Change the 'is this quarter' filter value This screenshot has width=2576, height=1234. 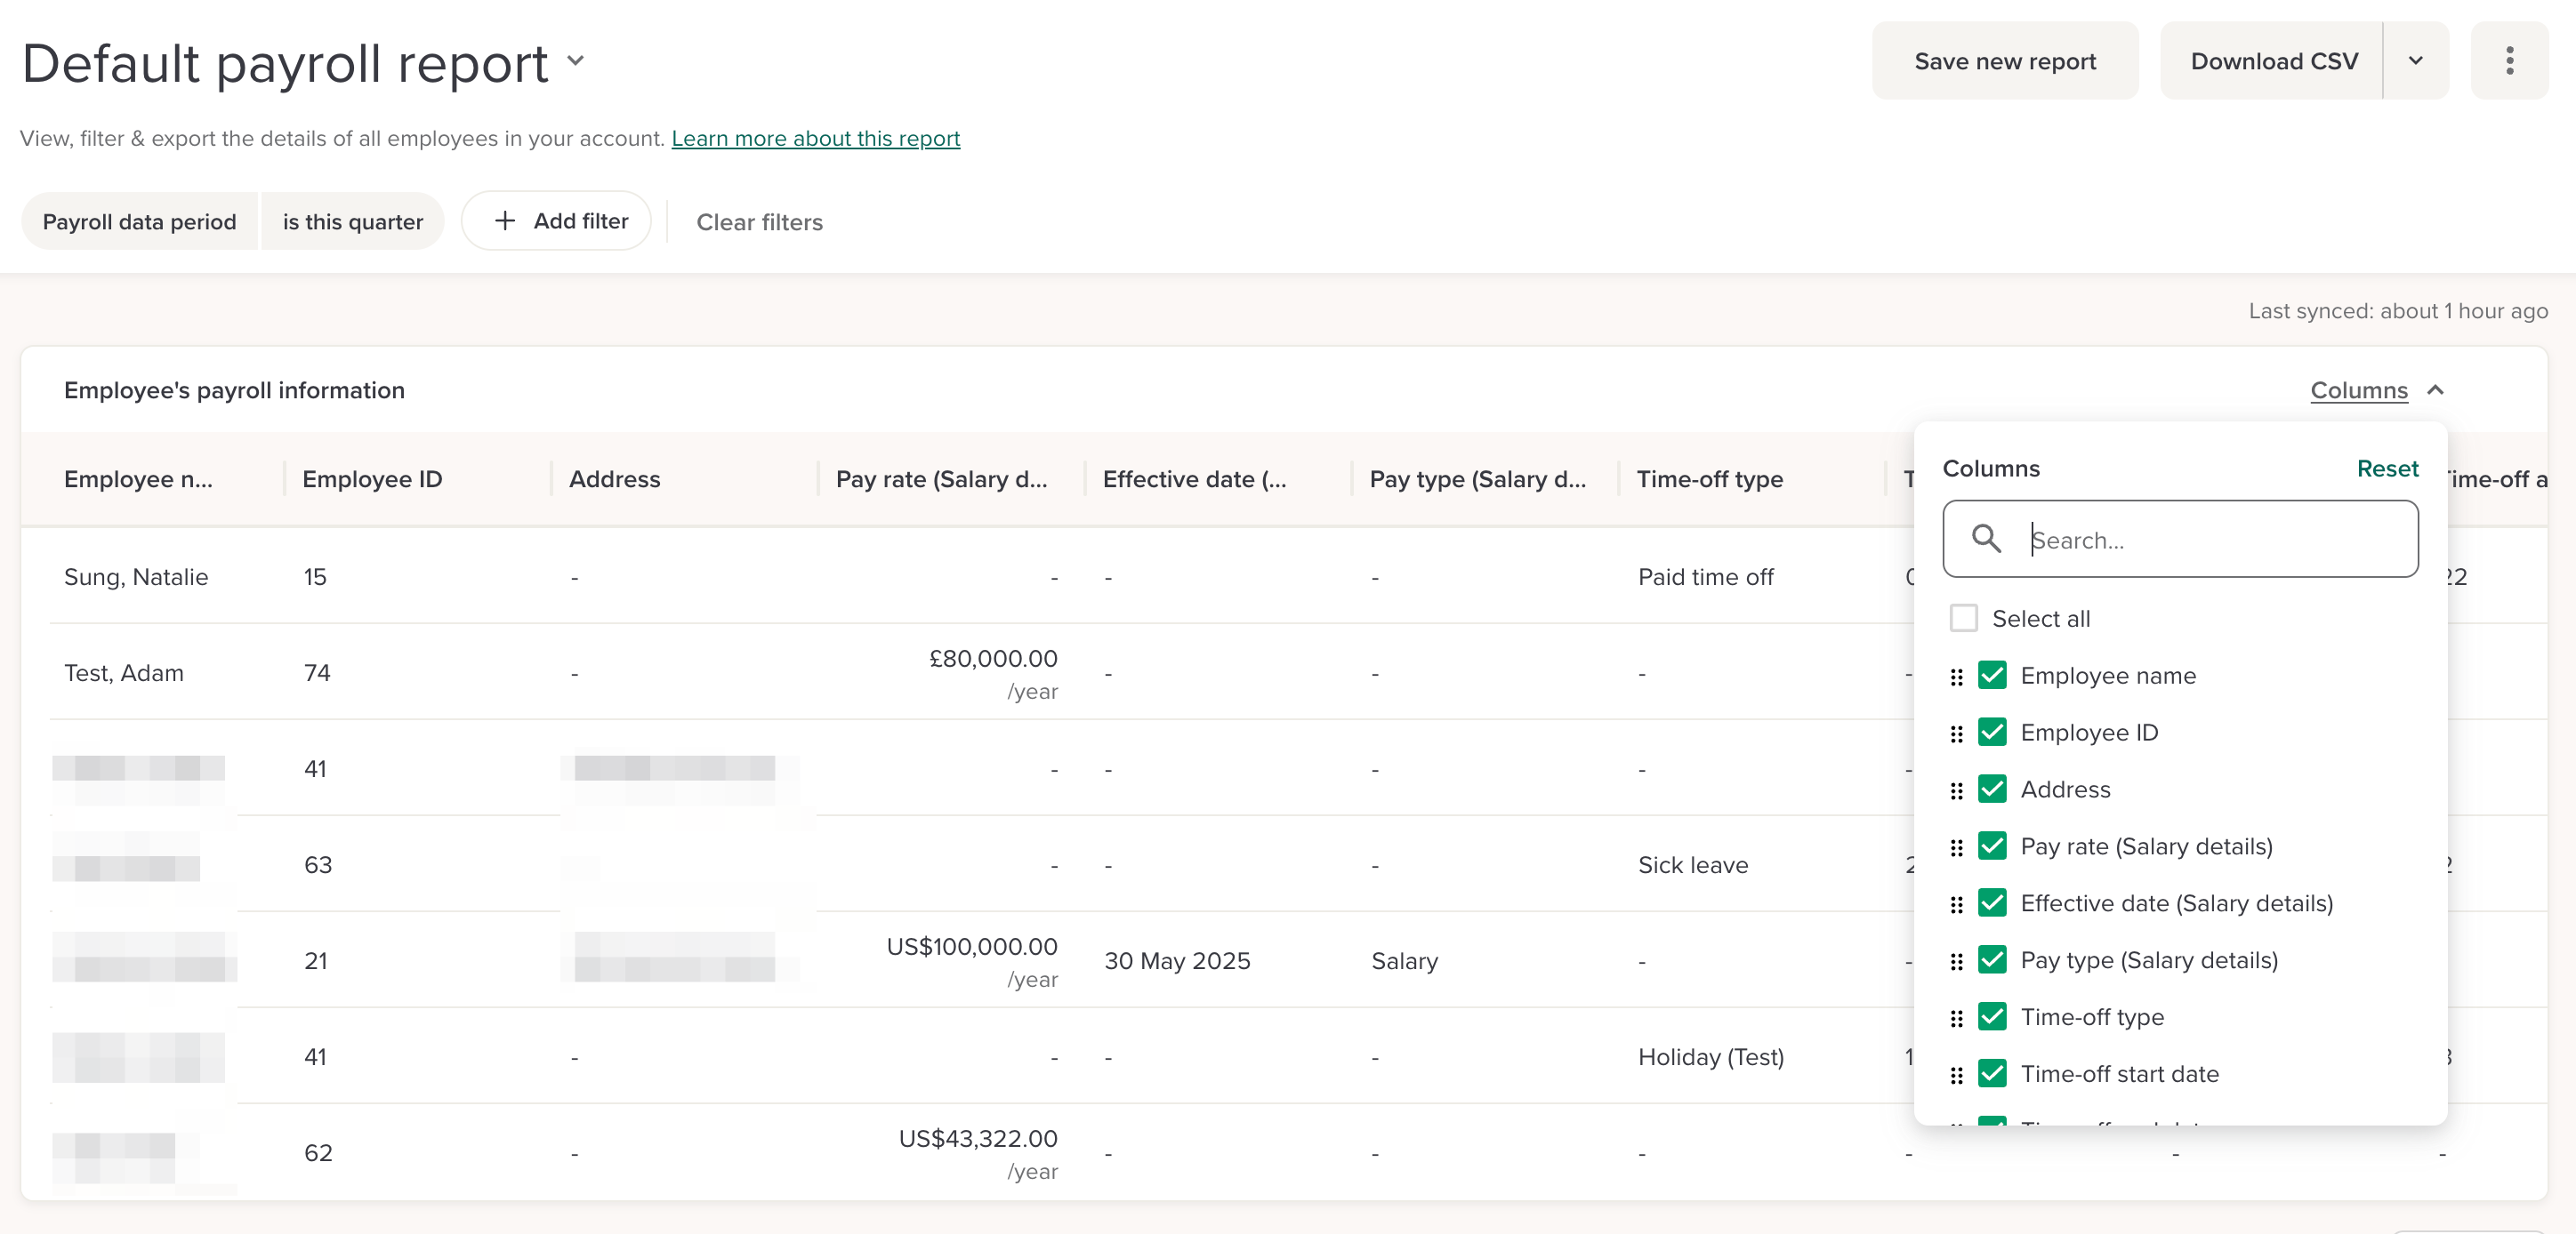point(352,222)
